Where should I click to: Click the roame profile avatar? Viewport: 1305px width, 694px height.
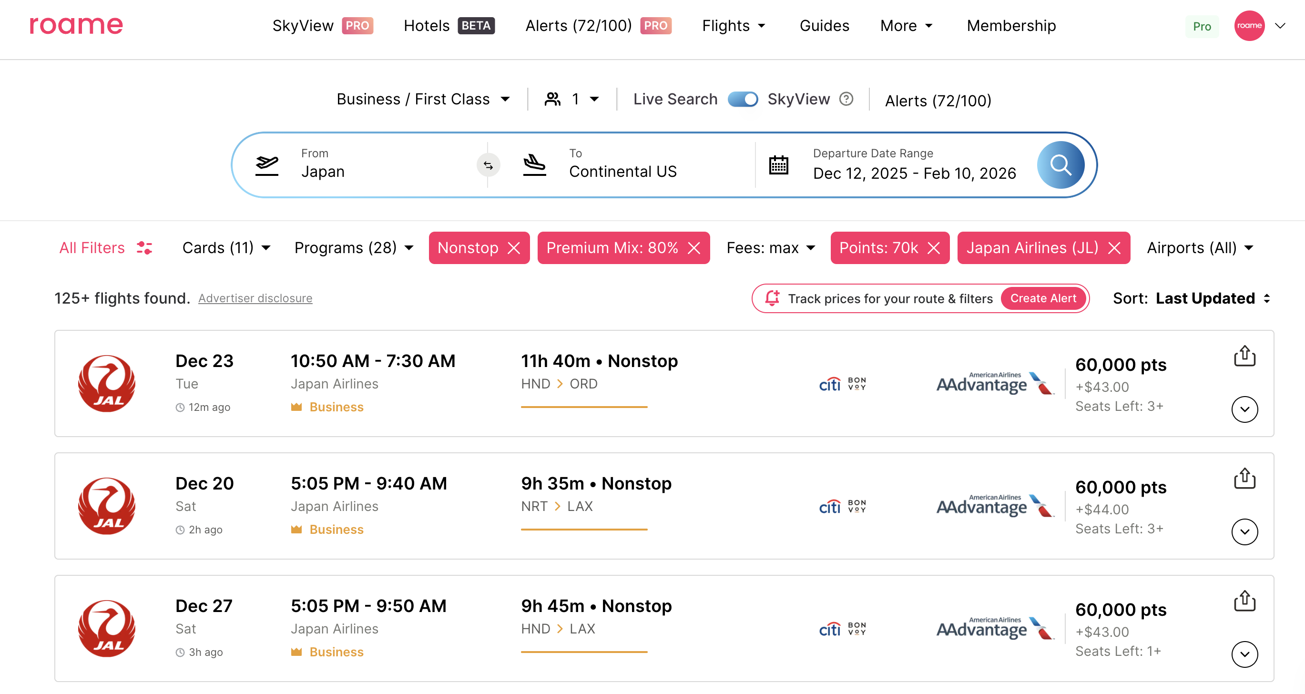point(1249,26)
